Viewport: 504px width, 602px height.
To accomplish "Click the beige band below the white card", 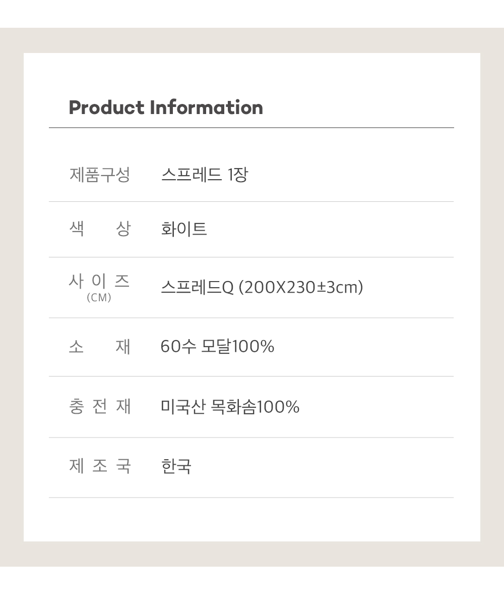I will [252, 554].
